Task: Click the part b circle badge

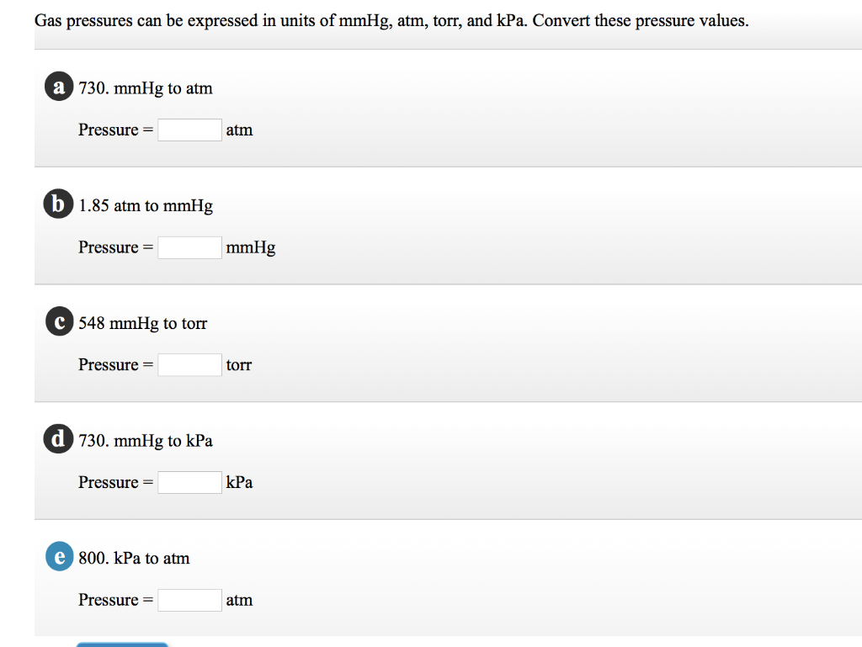Action: 58,204
